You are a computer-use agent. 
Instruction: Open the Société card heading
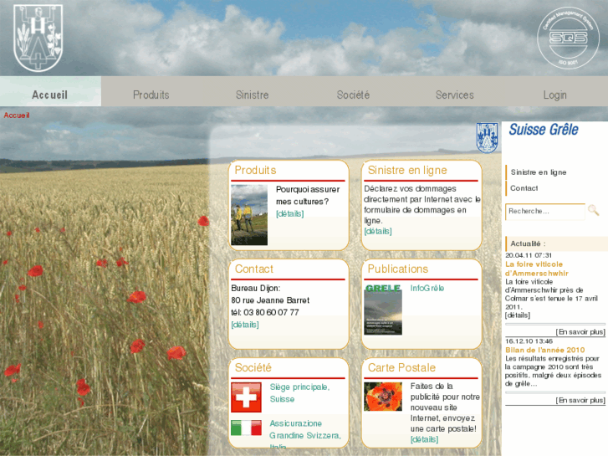click(x=253, y=367)
